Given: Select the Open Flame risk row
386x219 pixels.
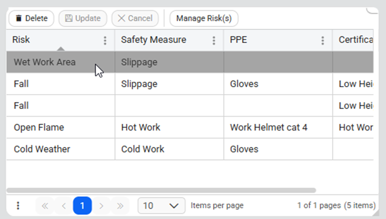Looking at the screenshot, I should [x=39, y=128].
